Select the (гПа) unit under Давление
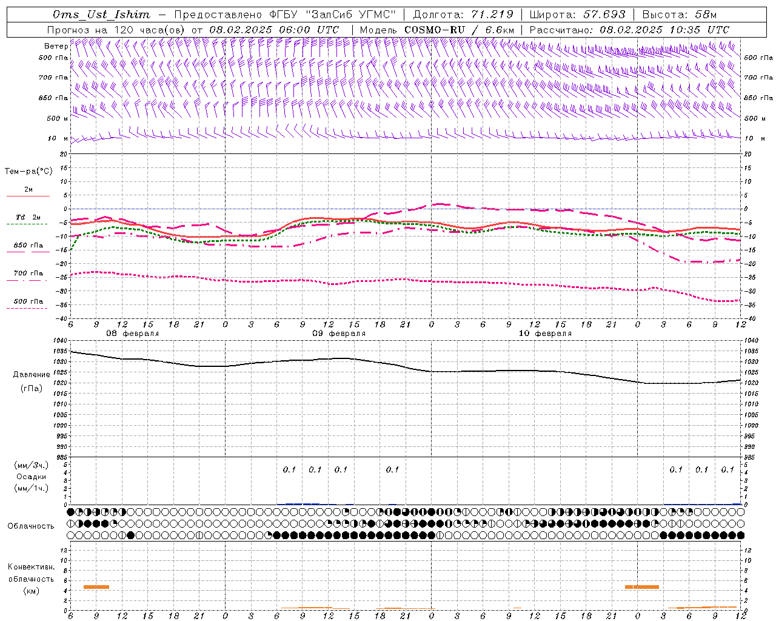Image resolution: width=776 pixels, height=621 pixels. 32,388
